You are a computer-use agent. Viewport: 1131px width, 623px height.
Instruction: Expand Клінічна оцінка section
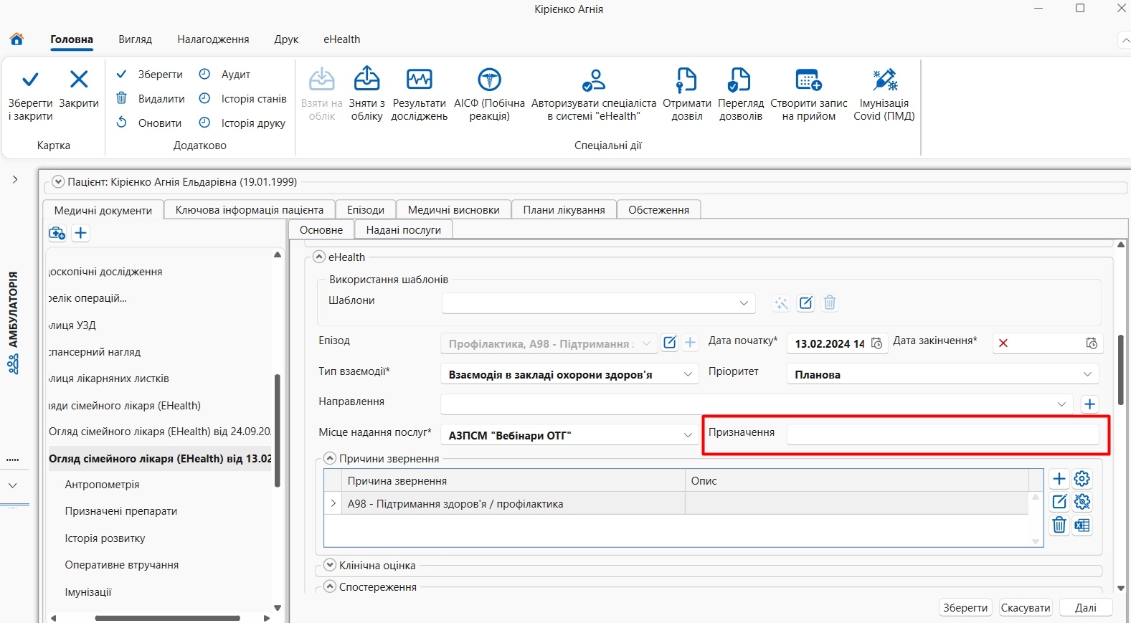point(330,565)
